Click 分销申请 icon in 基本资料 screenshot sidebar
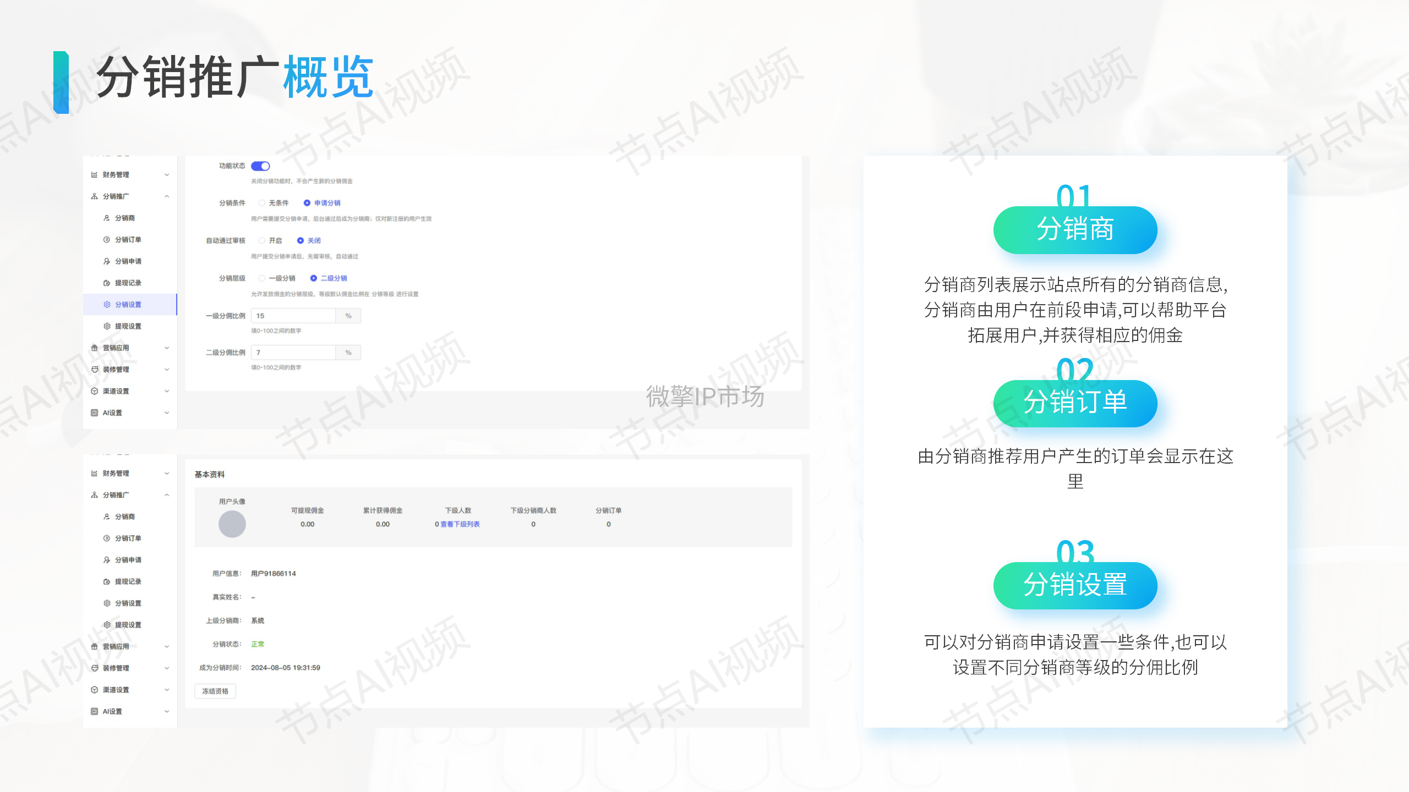Image resolution: width=1409 pixels, height=792 pixels. click(x=107, y=560)
